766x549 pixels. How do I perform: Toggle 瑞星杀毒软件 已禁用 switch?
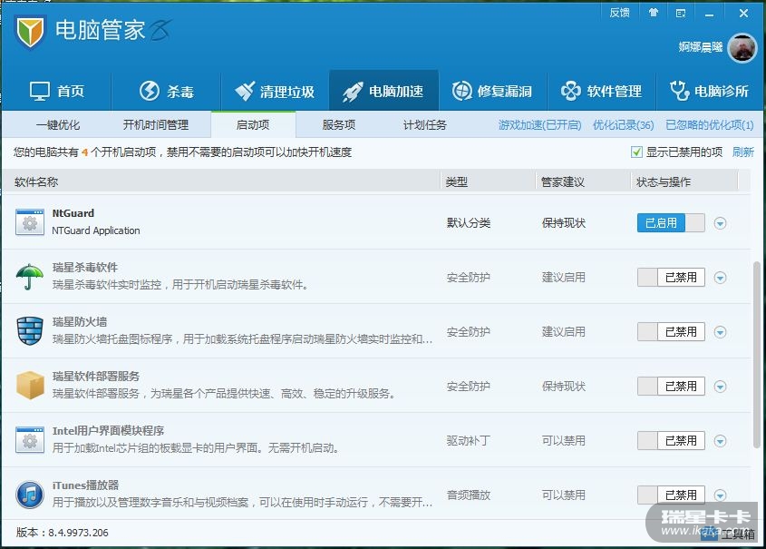click(x=671, y=277)
